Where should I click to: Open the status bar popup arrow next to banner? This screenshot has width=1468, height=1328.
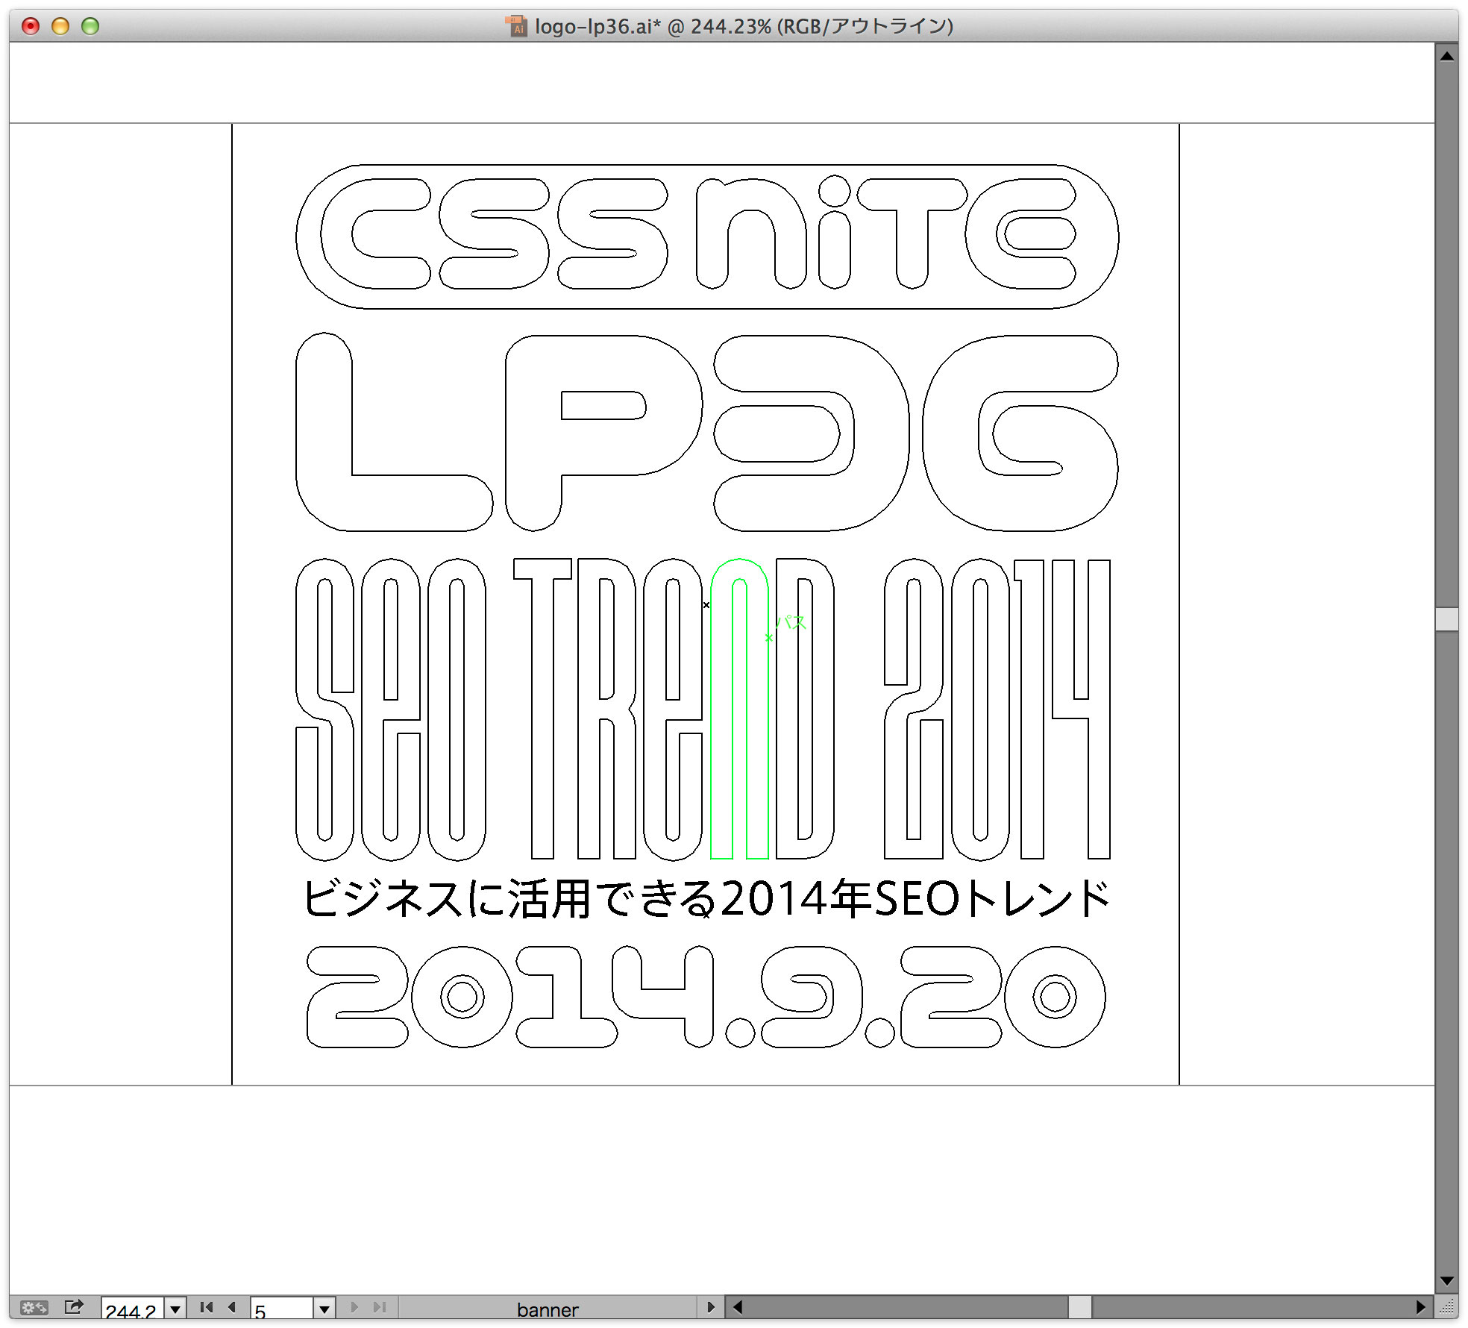coord(711,1307)
